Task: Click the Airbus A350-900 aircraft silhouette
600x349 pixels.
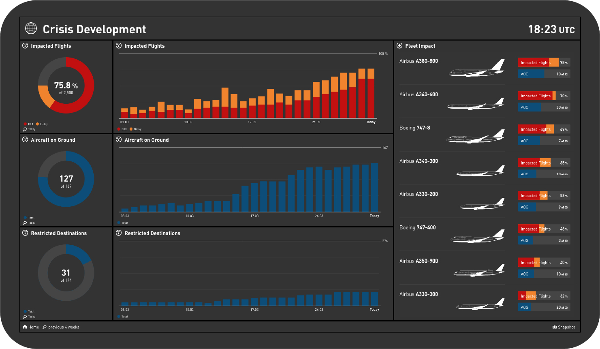Action: (x=479, y=270)
